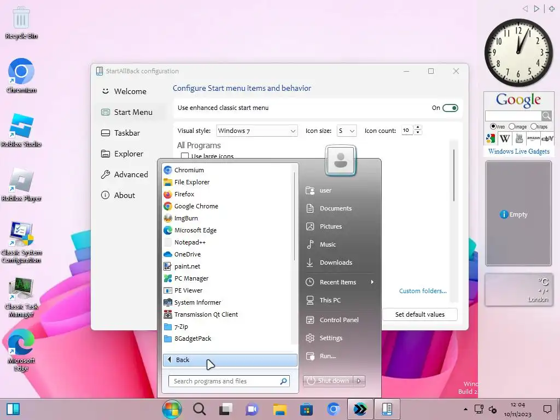Image resolution: width=560 pixels, height=420 pixels.
Task: Switch to the Welcome section
Action: click(x=130, y=91)
